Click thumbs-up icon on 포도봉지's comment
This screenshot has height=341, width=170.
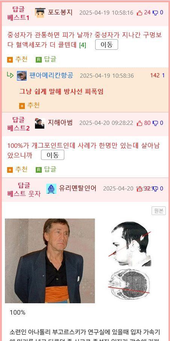coord(140,13)
